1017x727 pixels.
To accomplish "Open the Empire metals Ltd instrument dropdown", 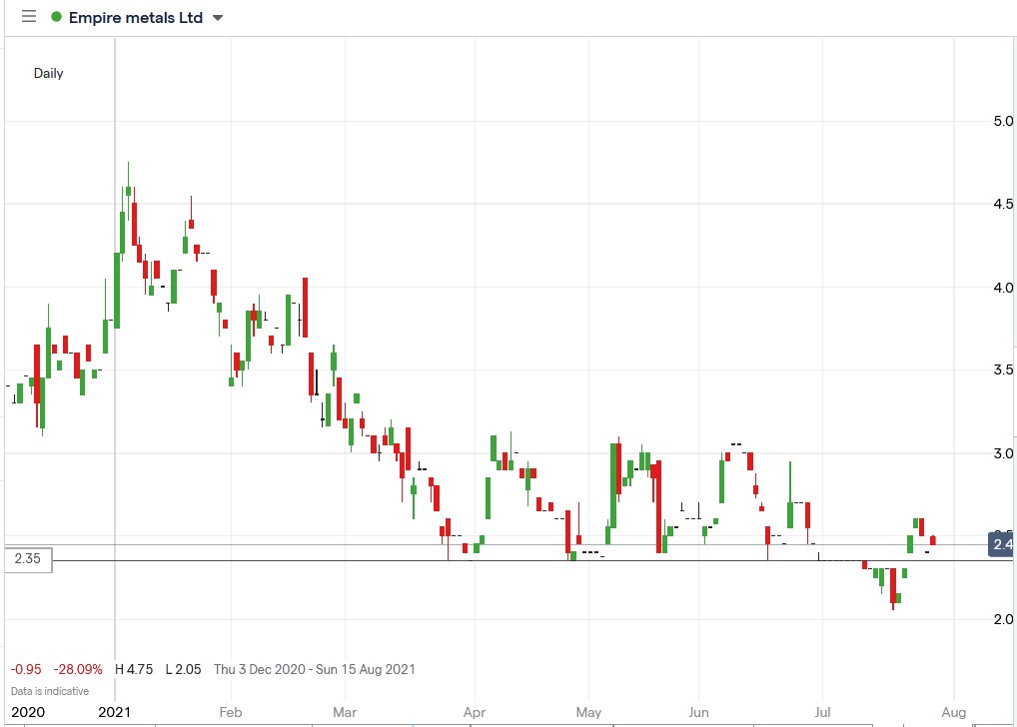I will click(218, 17).
